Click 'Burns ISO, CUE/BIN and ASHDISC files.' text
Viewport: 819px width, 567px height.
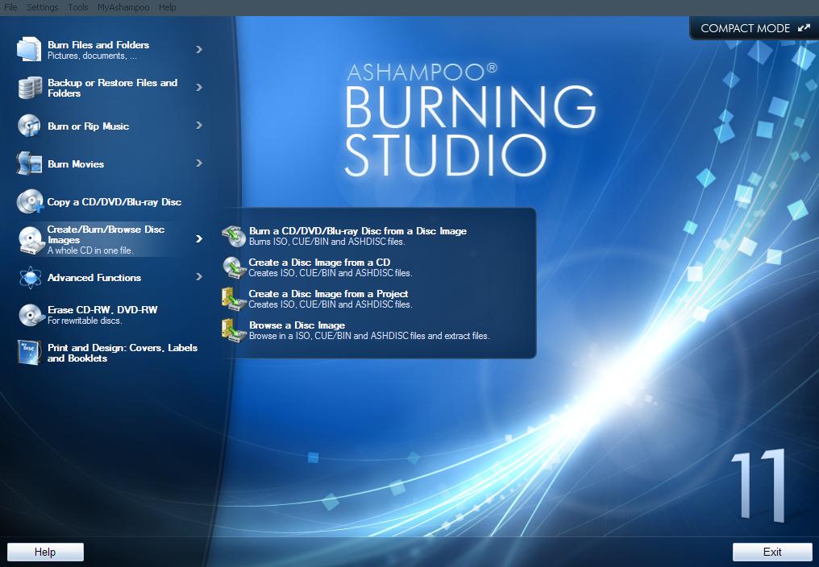(x=327, y=242)
